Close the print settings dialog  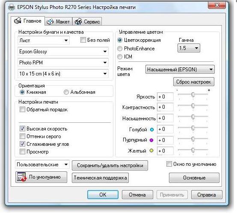click(x=217, y=5)
